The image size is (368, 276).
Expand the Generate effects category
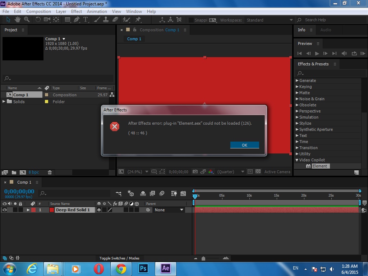pyautogui.click(x=297, y=80)
